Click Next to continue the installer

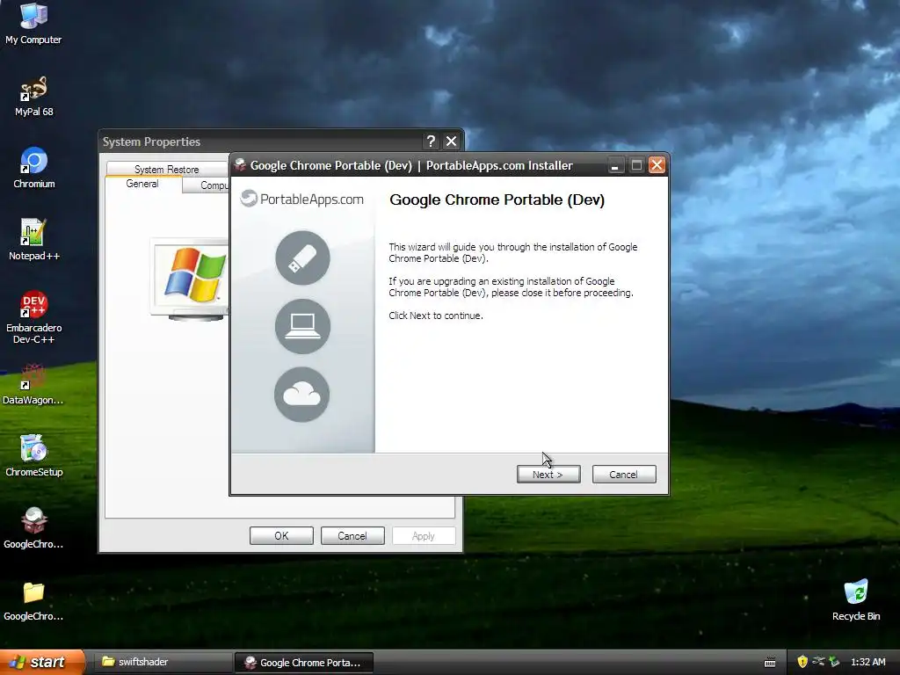tap(548, 474)
